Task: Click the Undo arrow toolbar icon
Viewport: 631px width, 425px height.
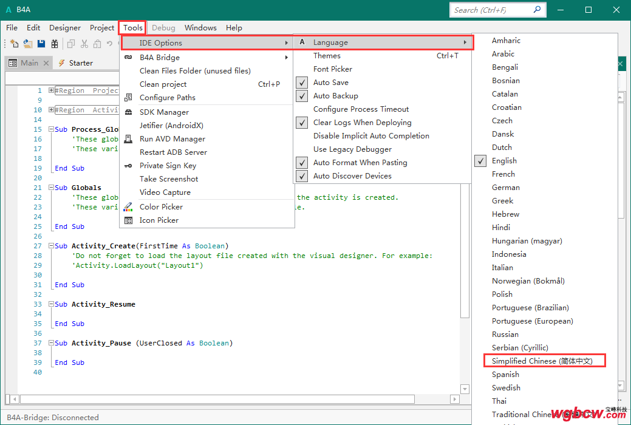Action: (x=109, y=44)
